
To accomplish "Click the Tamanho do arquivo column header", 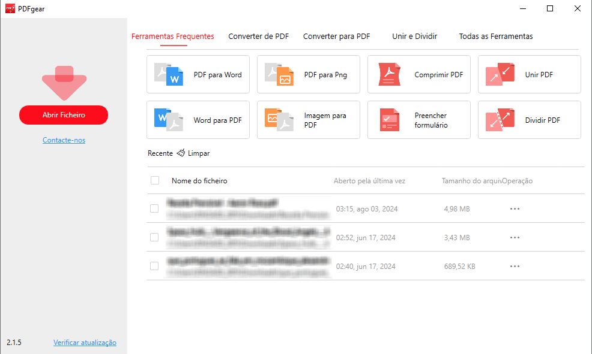I will tap(471, 181).
